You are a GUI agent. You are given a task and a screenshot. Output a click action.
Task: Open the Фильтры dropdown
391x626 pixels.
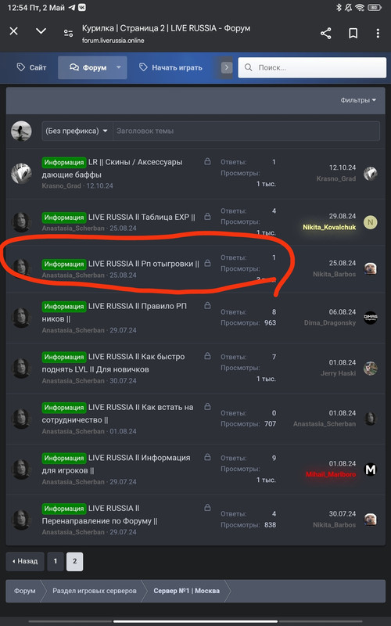click(358, 100)
